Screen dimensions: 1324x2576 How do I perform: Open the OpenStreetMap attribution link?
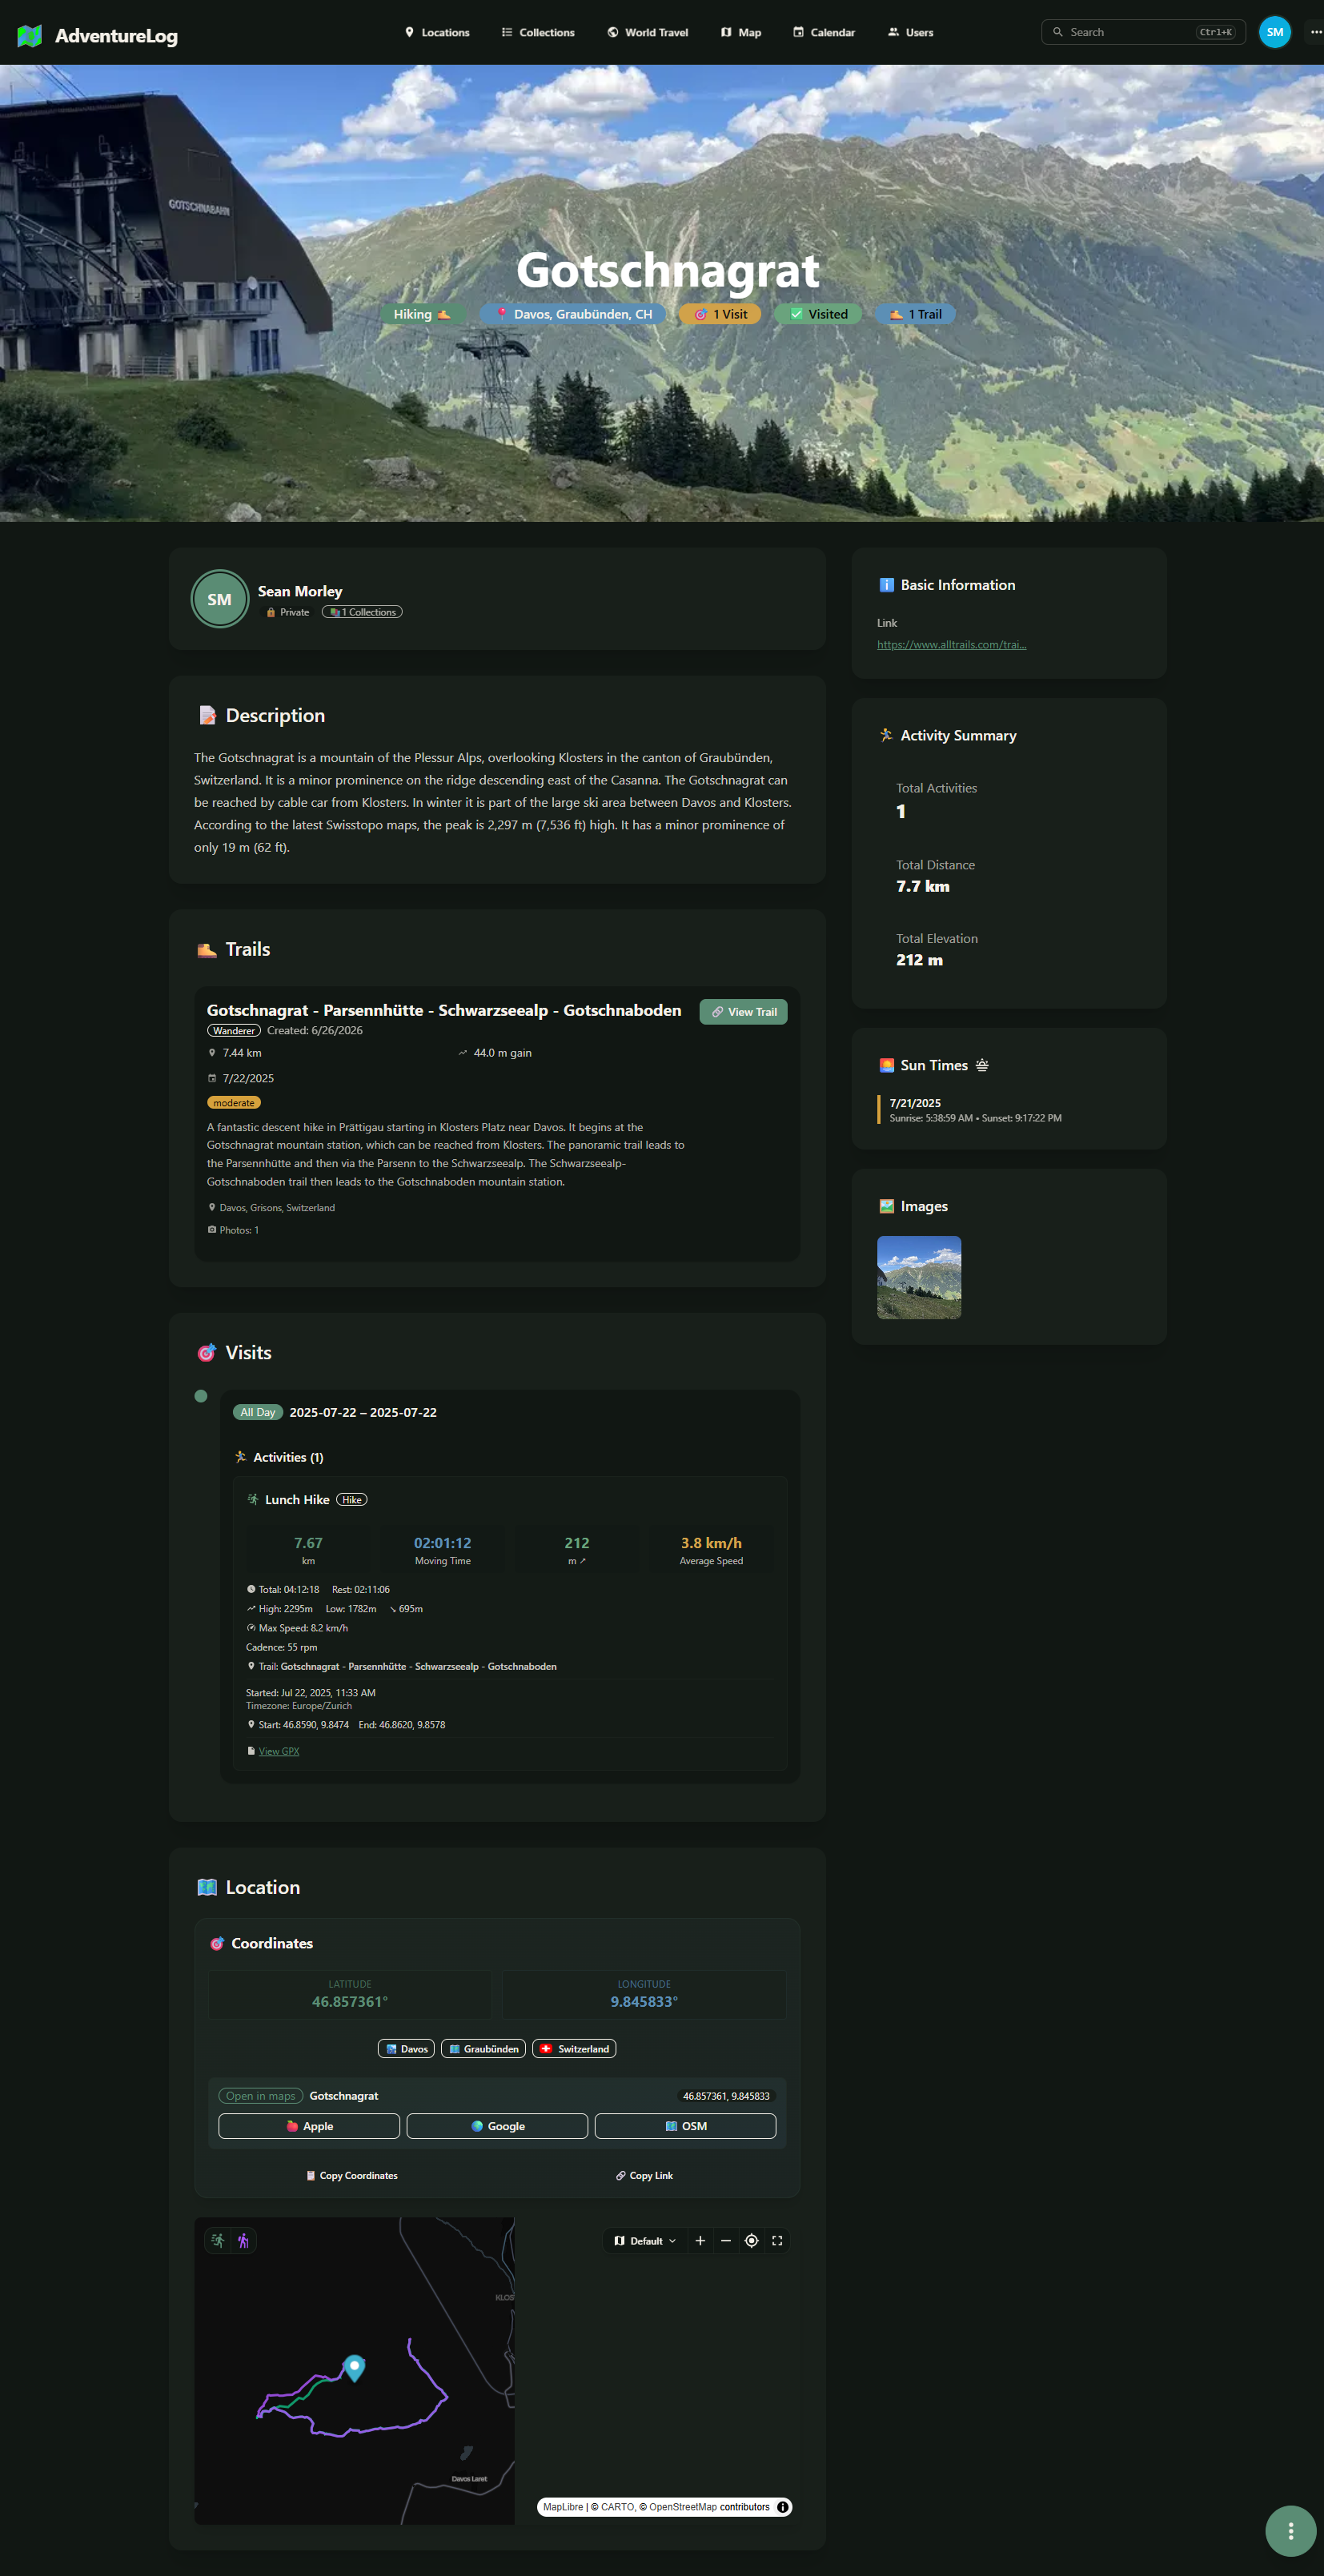pos(683,2507)
